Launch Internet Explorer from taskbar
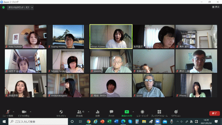This screenshot has width=222, height=125. pos(95,122)
